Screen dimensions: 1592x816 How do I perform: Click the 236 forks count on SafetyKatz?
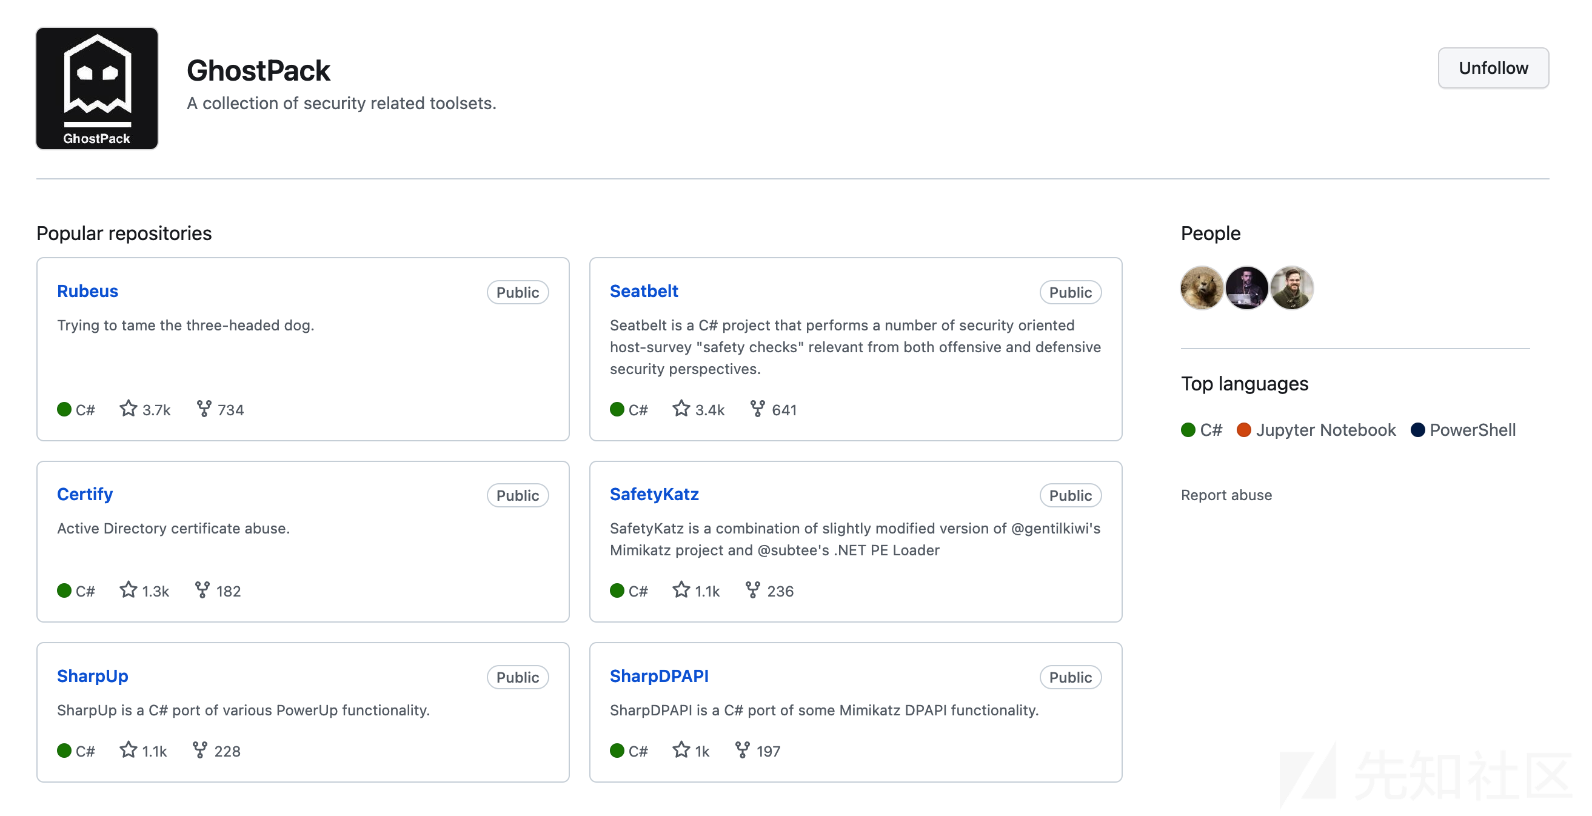pyautogui.click(x=780, y=591)
